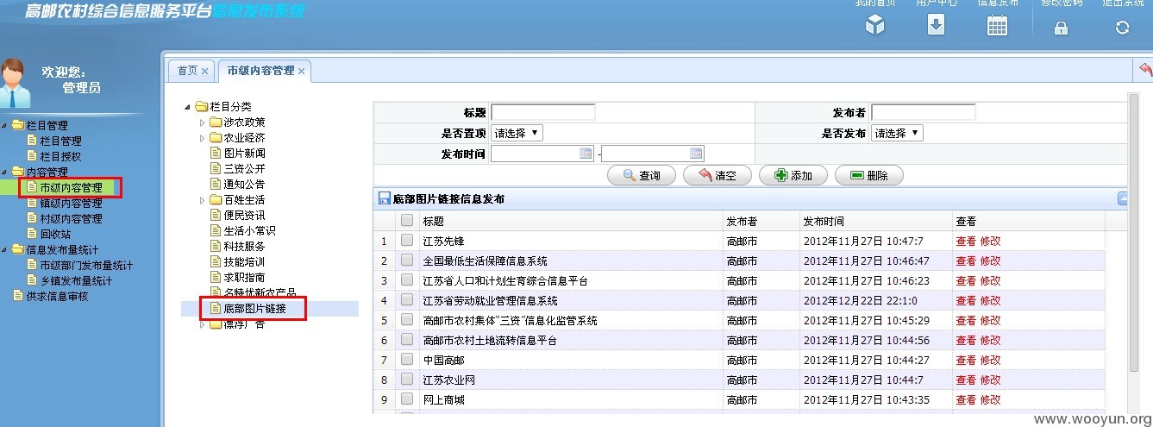Collapse the 栏目分类 root tree node
Screen dimensions: 1153x427
click(x=187, y=107)
